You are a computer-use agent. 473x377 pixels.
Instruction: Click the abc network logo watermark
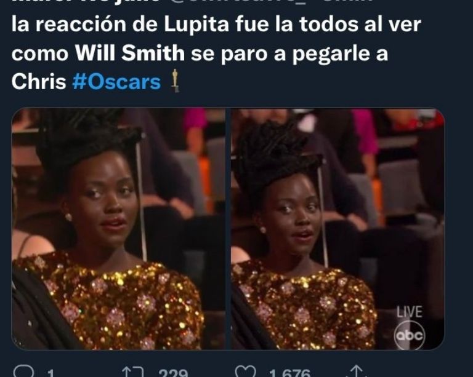410,335
